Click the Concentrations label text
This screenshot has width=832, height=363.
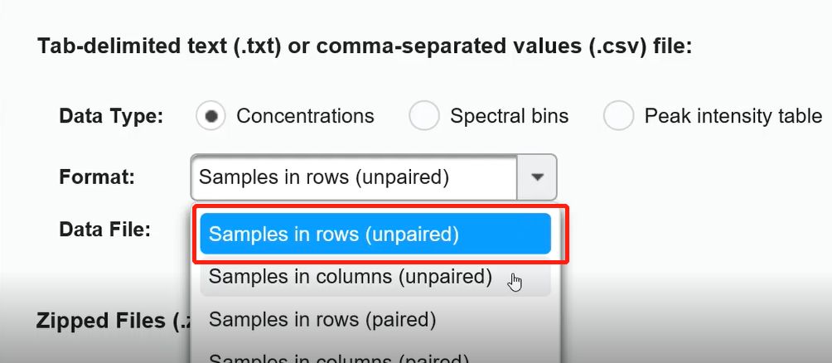tap(305, 116)
